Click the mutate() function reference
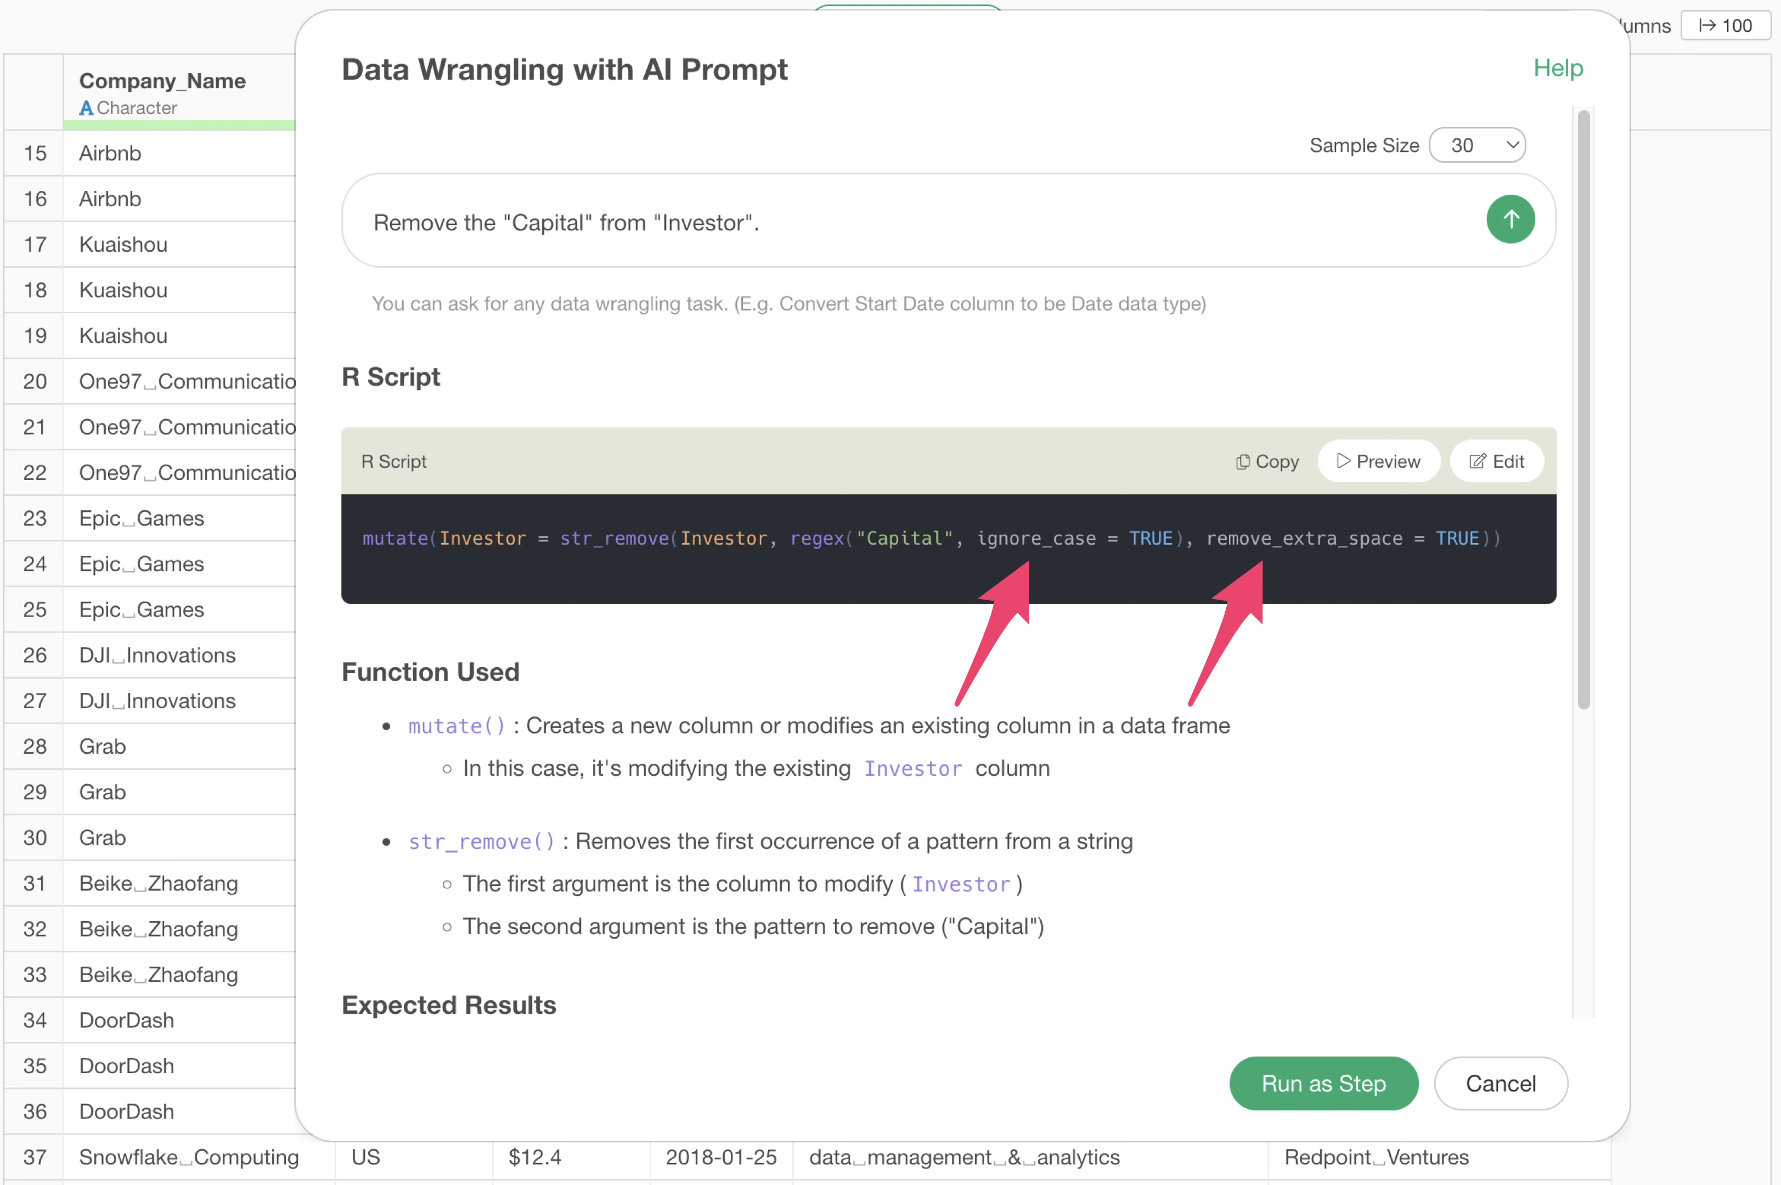The width and height of the screenshot is (1781, 1185). [x=456, y=726]
